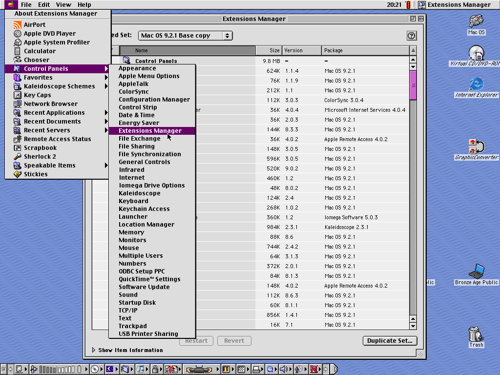Expand the Show Item Information triangle
The image size is (500, 375).
pyautogui.click(x=94, y=350)
